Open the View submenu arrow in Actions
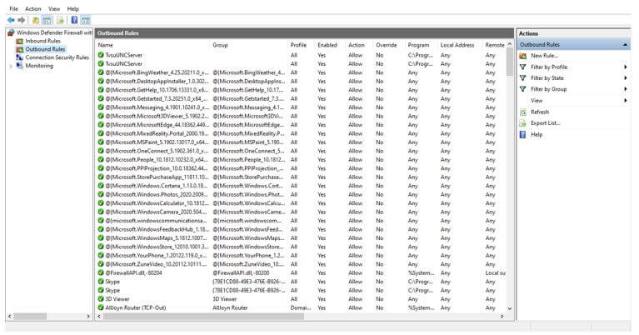 point(625,100)
